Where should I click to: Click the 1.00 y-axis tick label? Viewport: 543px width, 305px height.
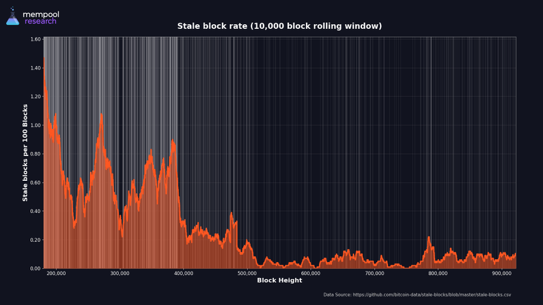[34, 125]
